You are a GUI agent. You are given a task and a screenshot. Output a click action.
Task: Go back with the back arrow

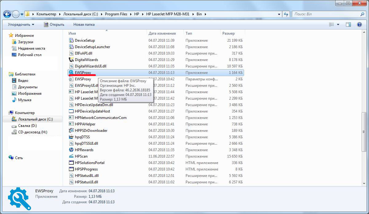[7, 14]
